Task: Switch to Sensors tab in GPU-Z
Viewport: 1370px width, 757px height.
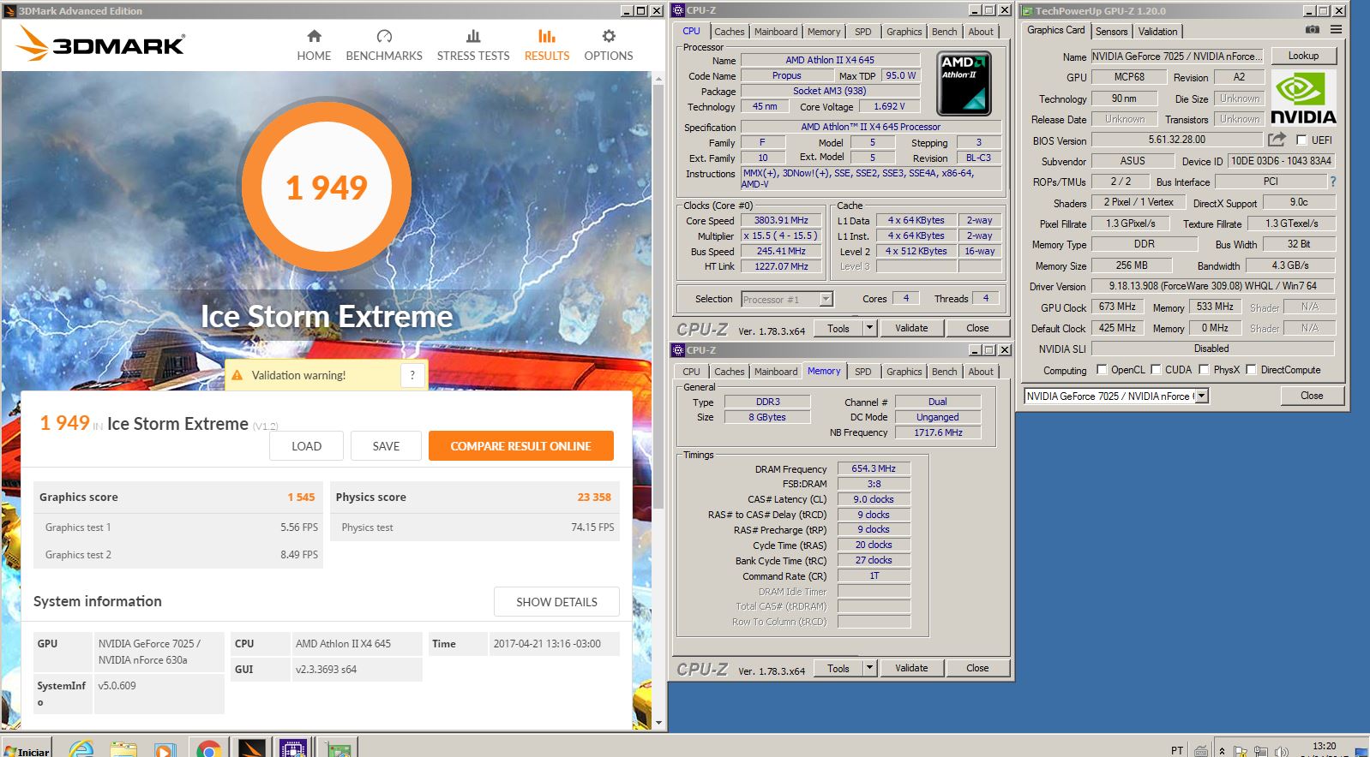Action: (1112, 32)
